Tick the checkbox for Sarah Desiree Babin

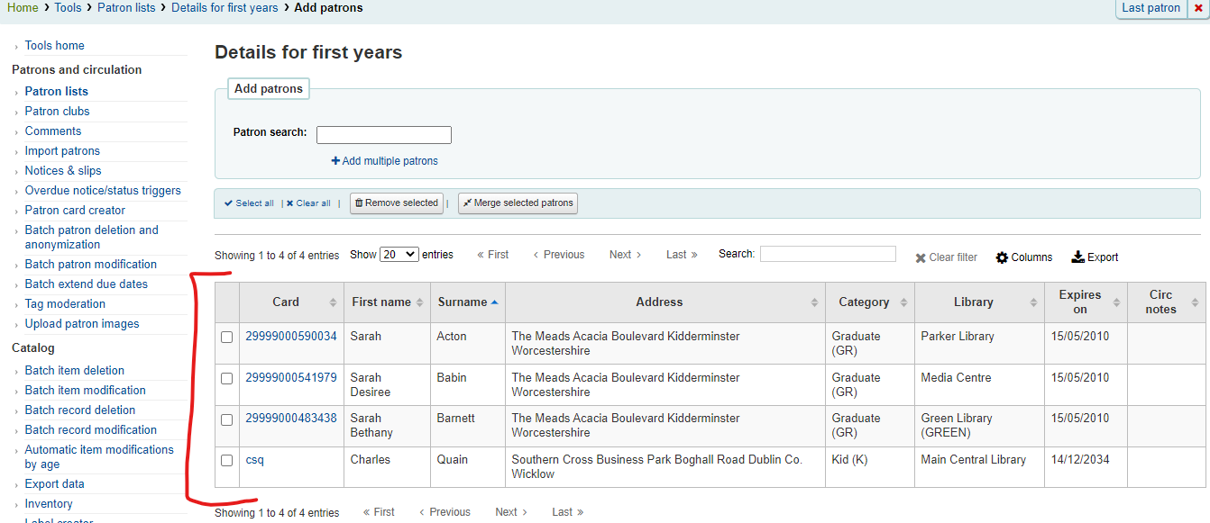tap(227, 379)
